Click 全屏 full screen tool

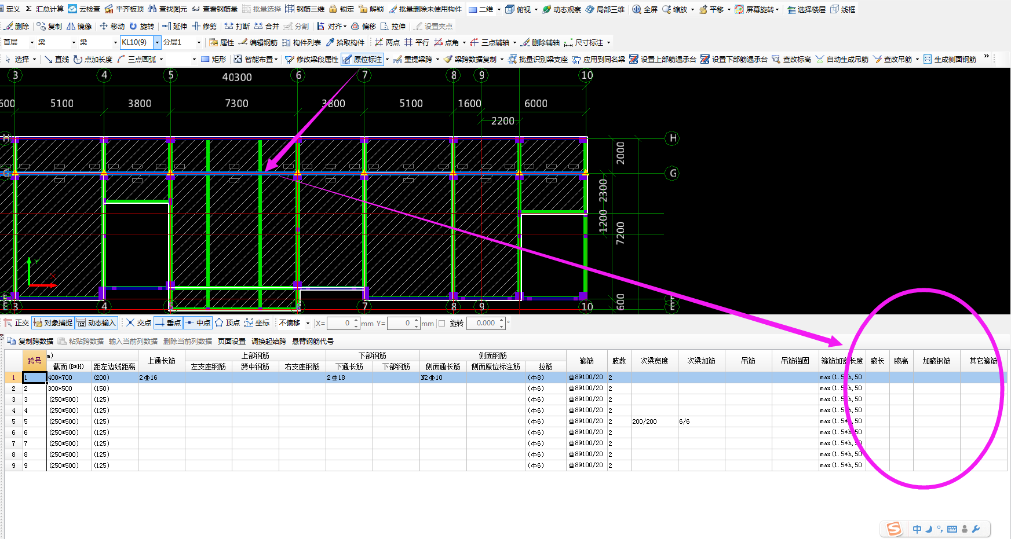[645, 9]
